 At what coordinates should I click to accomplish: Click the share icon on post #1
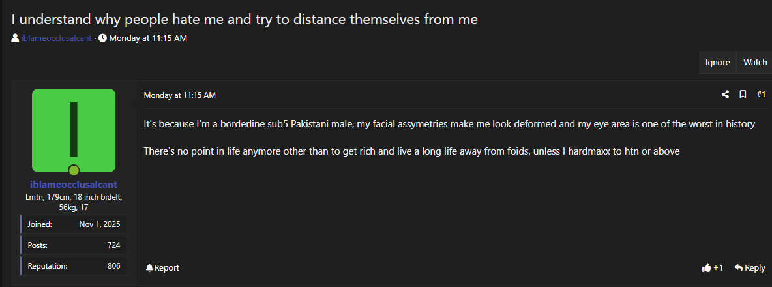(x=725, y=95)
